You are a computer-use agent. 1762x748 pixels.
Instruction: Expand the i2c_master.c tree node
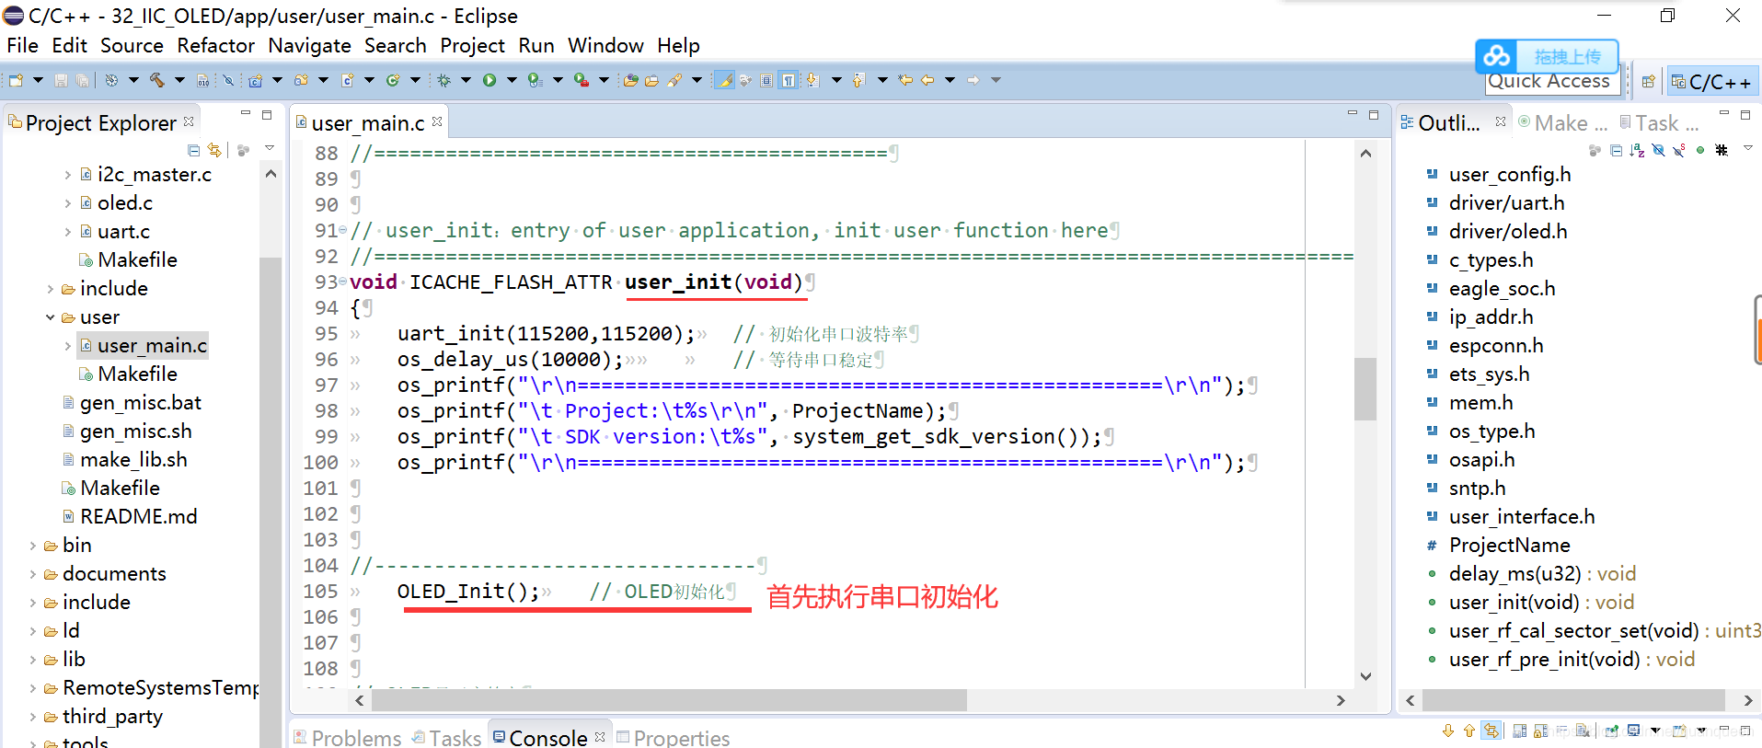67,174
